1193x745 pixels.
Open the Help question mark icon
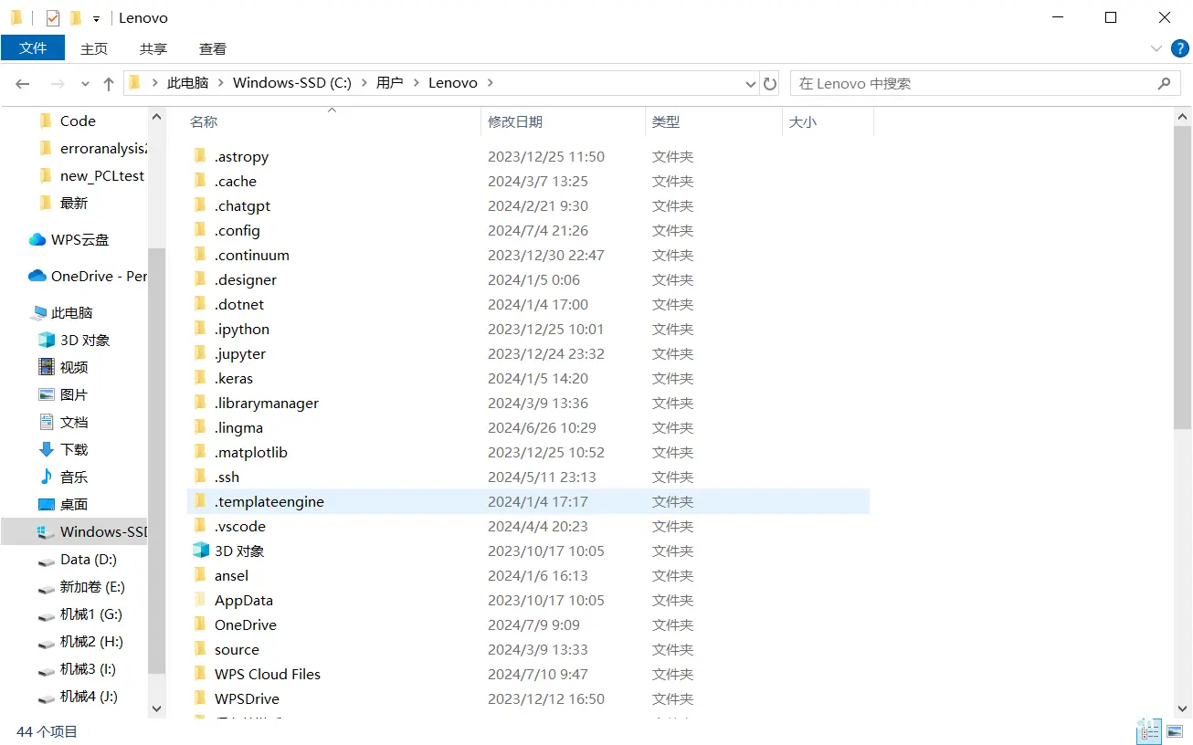1181,48
